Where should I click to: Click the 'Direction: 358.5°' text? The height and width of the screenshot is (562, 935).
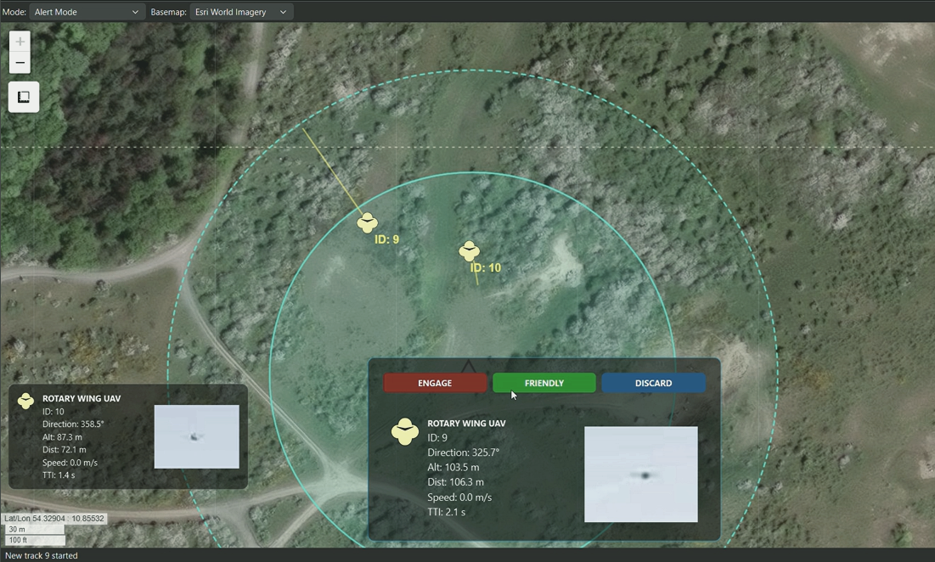click(x=73, y=424)
